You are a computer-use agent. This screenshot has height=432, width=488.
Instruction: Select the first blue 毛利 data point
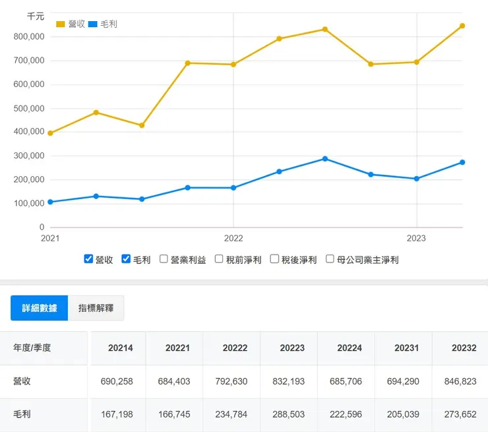50,202
